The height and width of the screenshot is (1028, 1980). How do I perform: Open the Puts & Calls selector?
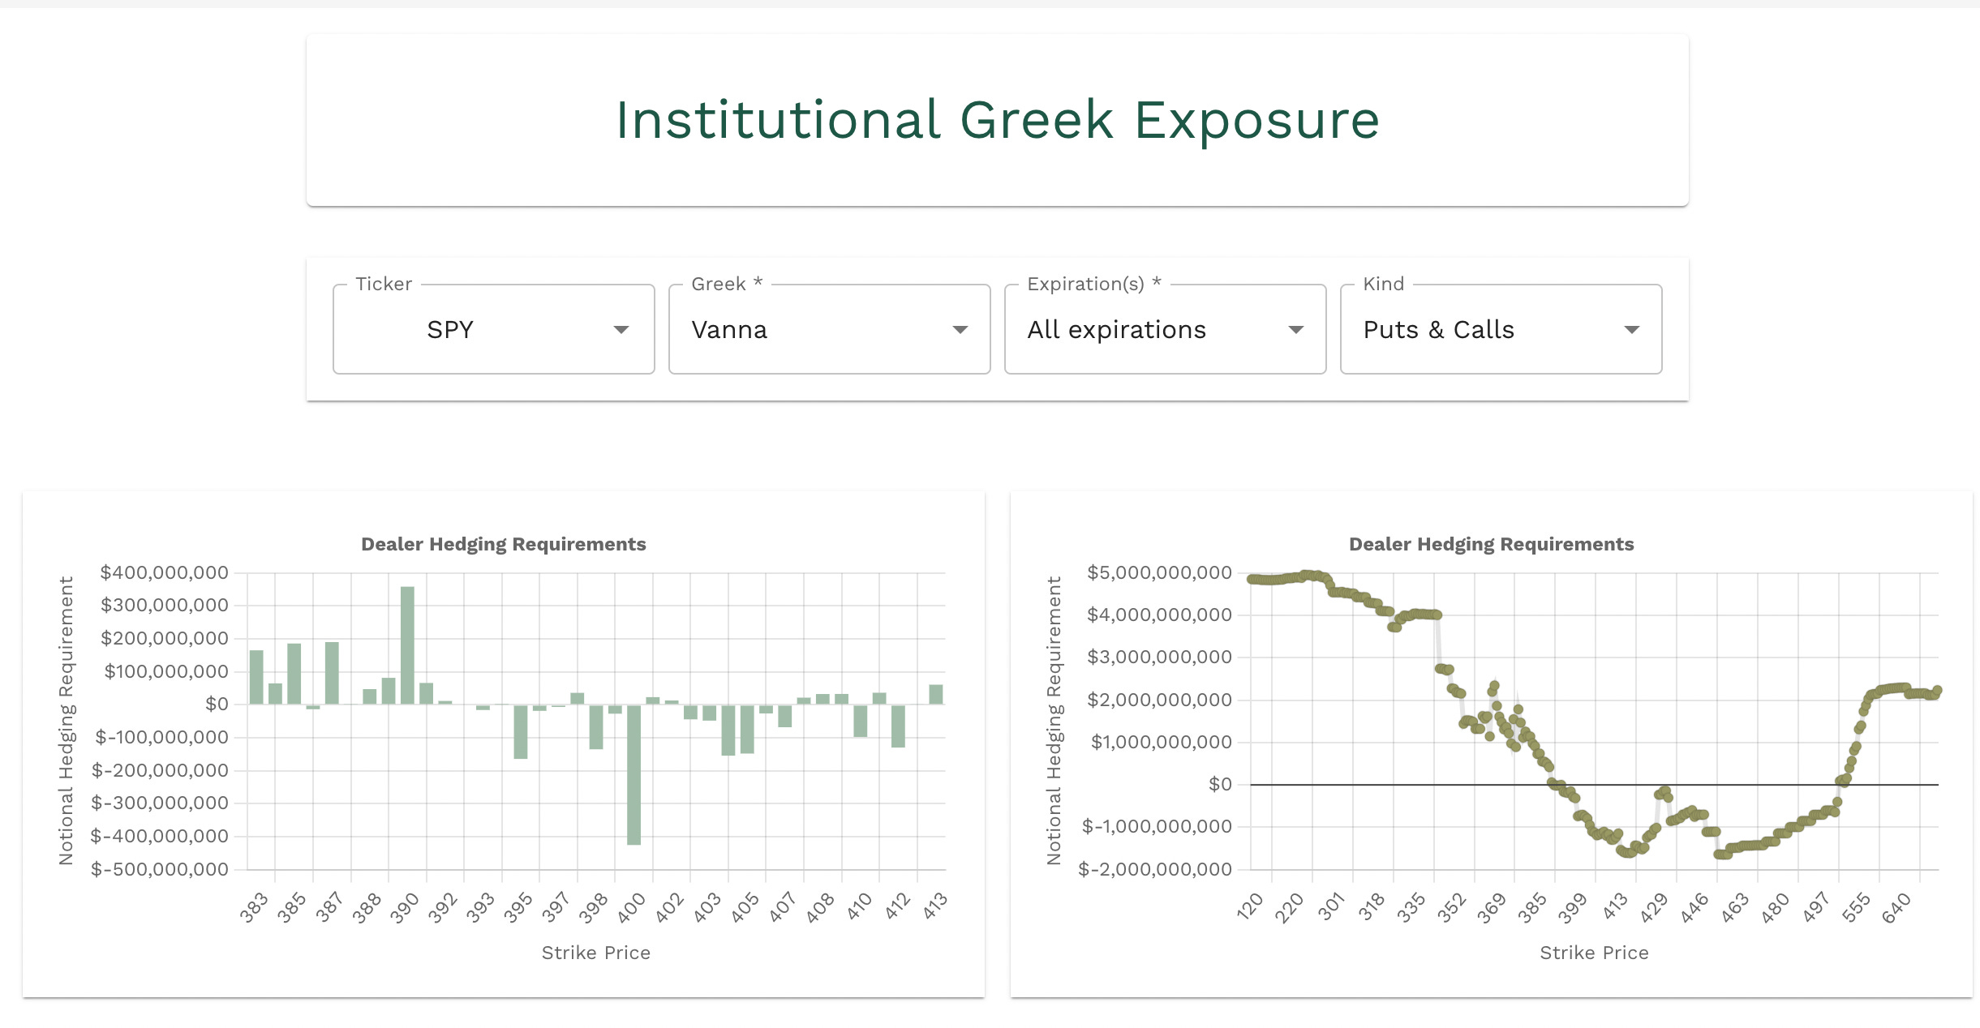[1438, 330]
